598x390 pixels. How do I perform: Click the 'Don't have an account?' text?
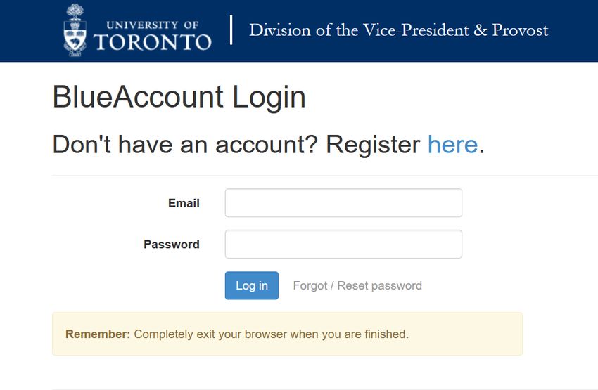[185, 145]
